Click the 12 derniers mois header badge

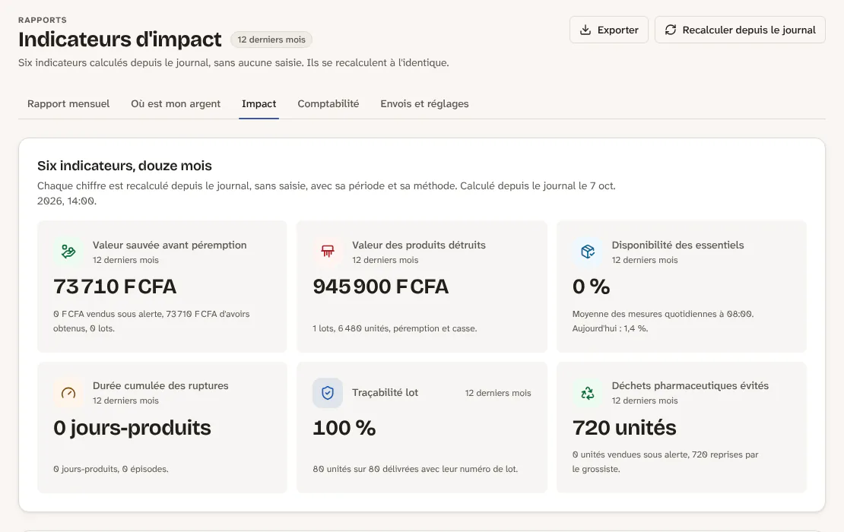271,40
